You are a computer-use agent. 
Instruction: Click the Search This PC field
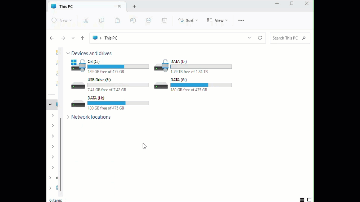[x=285, y=38]
